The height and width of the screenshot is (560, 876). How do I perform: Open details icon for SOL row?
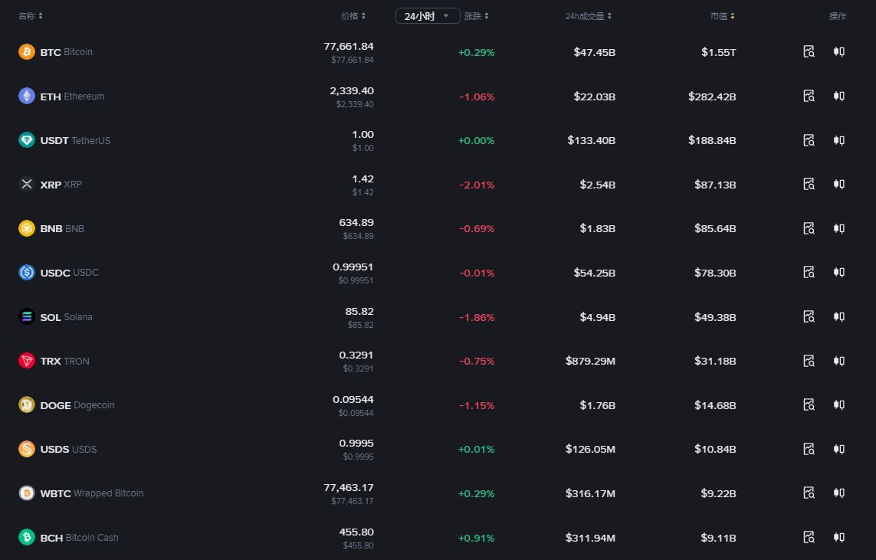(x=809, y=316)
